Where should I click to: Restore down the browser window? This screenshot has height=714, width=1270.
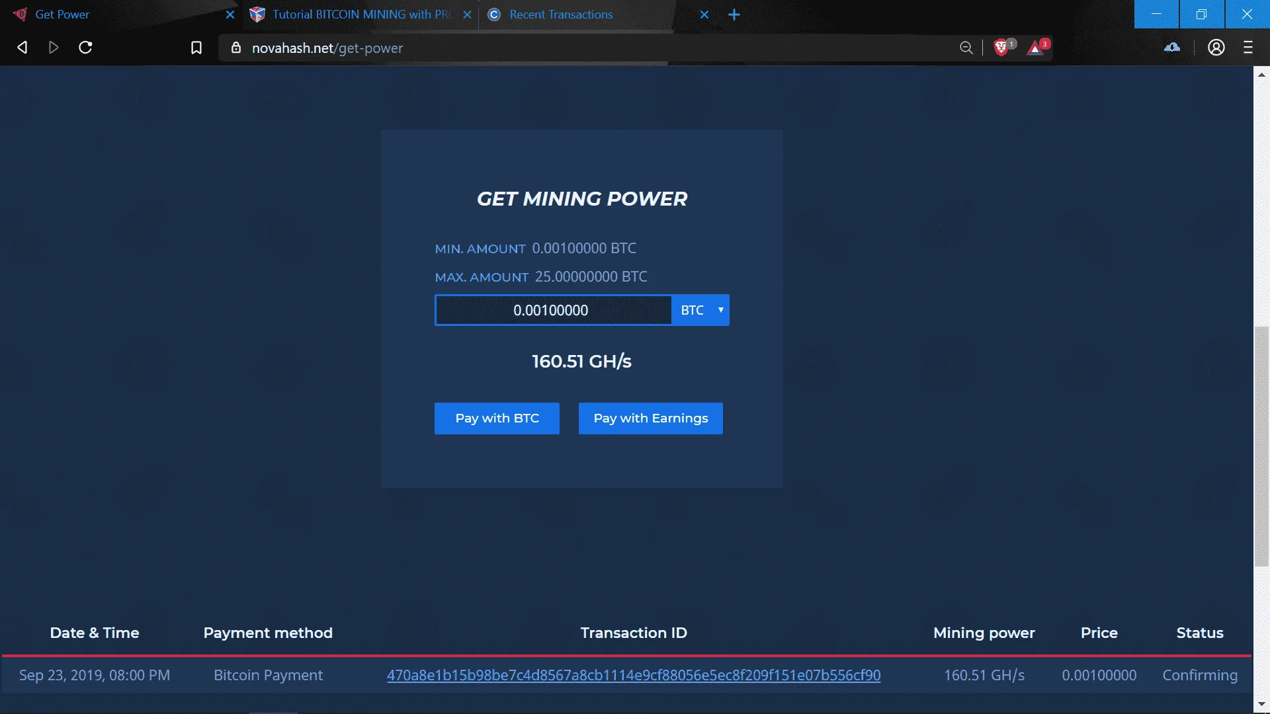tap(1202, 14)
